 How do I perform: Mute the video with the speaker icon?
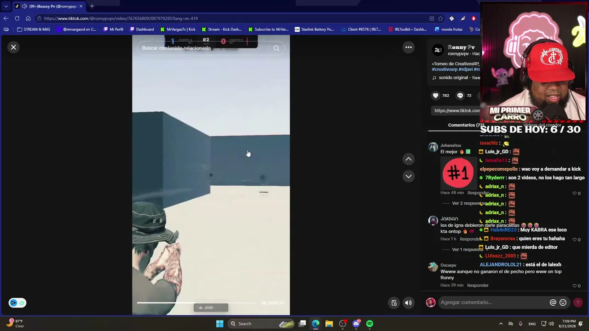point(408,302)
